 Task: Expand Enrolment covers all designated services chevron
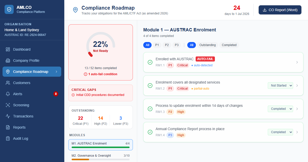tap(297, 86)
